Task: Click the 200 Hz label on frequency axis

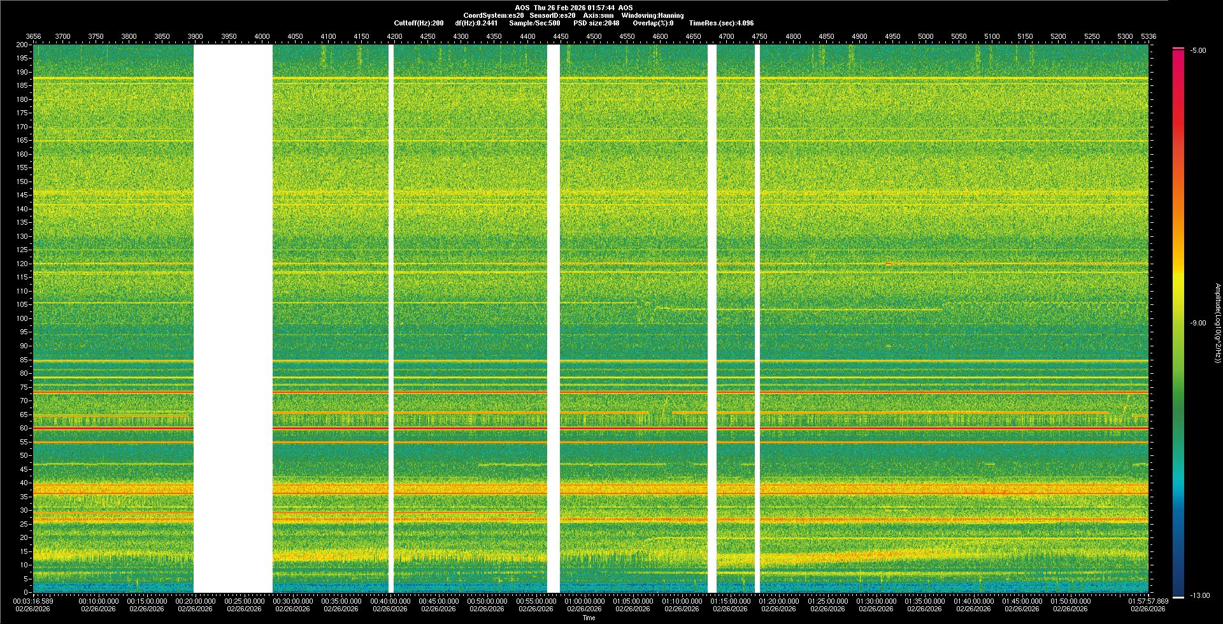Action: 22,45
